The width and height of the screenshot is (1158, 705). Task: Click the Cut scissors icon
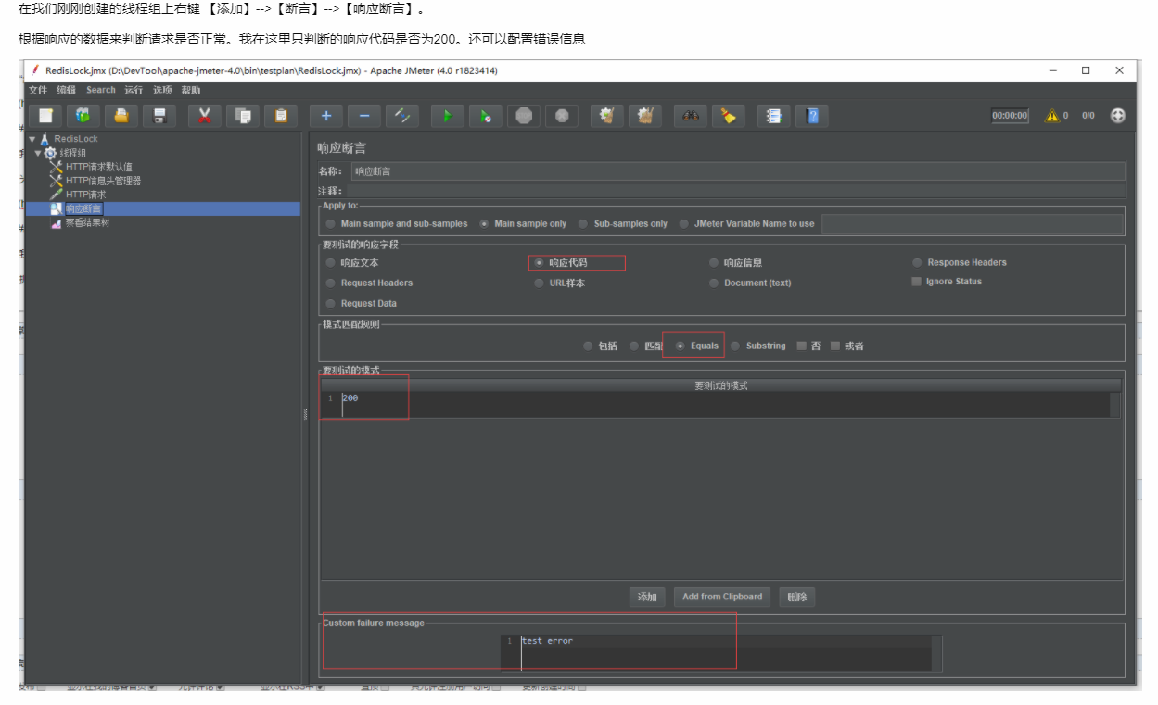tap(204, 116)
